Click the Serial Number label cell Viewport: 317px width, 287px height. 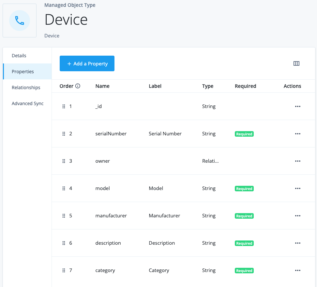165,134
